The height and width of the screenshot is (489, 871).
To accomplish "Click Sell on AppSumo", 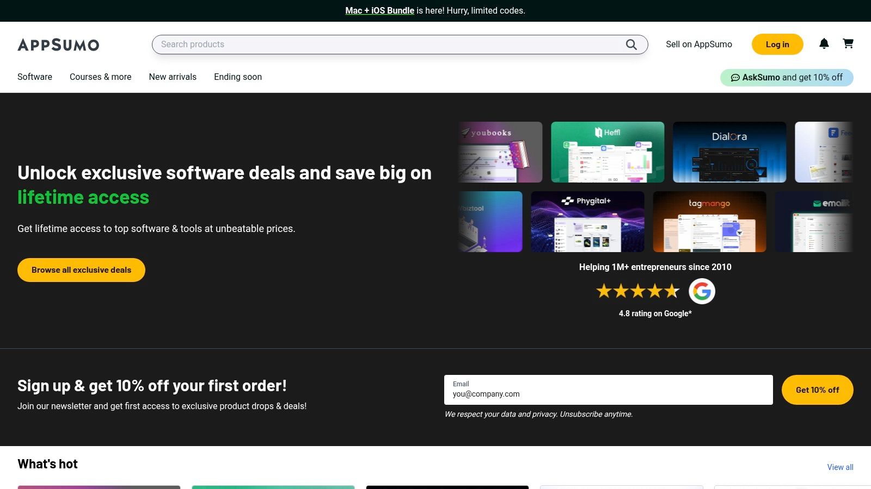I will pyautogui.click(x=699, y=45).
